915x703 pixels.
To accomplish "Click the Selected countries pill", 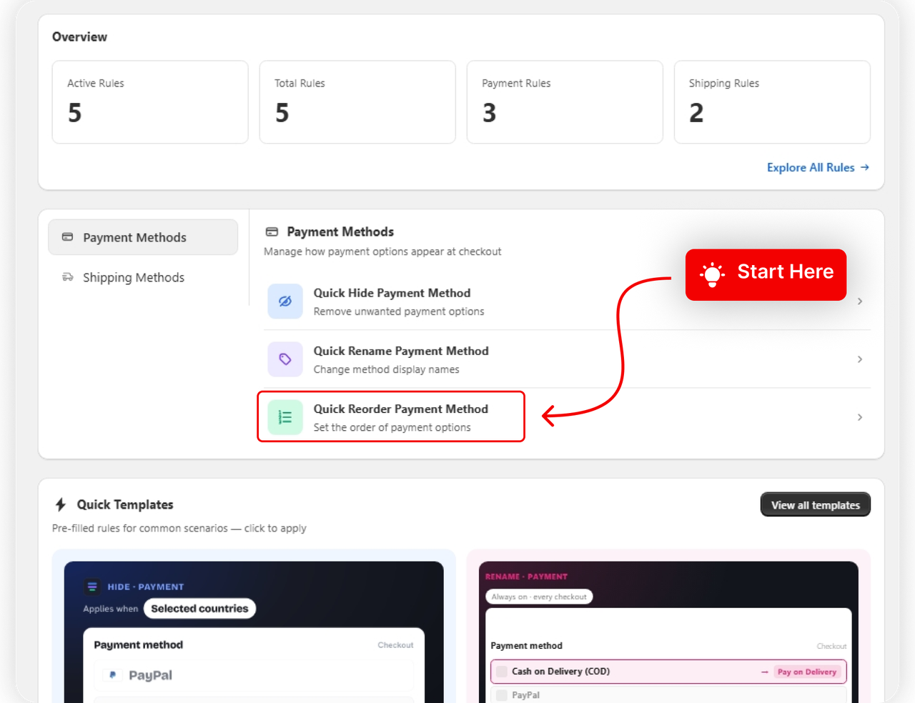I will click(x=199, y=609).
